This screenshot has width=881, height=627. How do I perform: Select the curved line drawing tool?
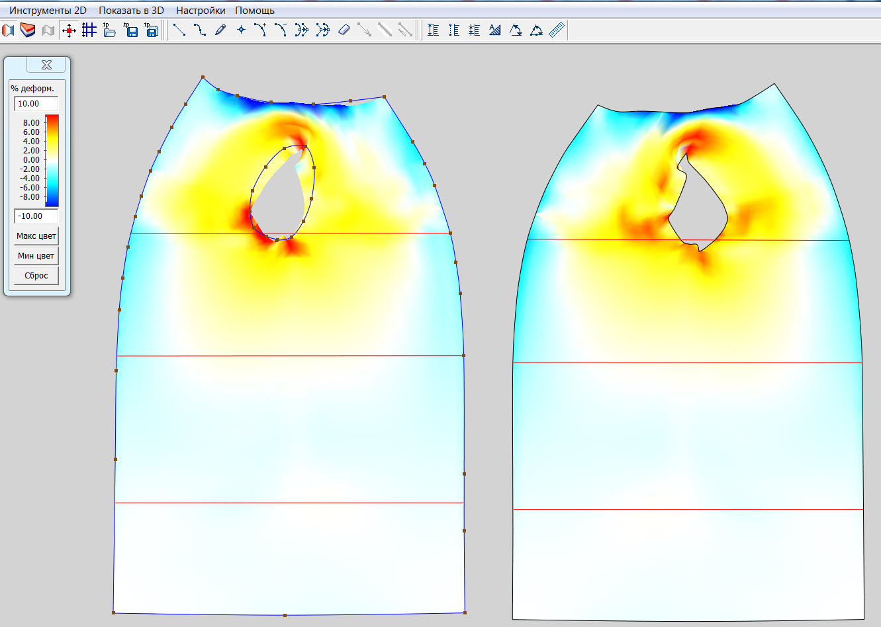(x=200, y=30)
